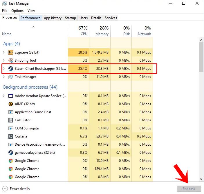Sort by the Memory column header
The width and height of the screenshot is (204, 194).
[100, 31]
